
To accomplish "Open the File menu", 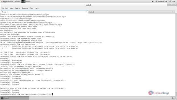I will click(2, 8).
